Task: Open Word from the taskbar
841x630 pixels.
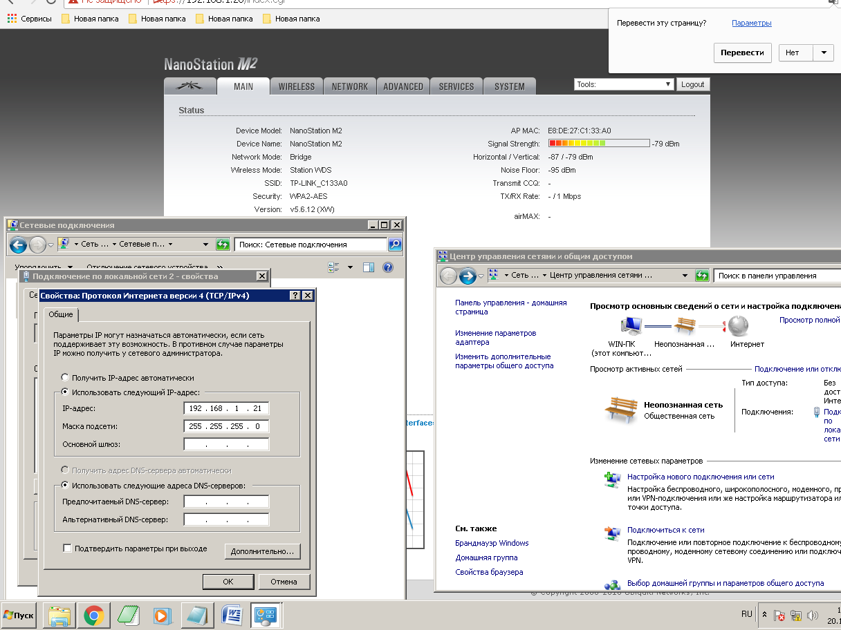Action: [231, 614]
